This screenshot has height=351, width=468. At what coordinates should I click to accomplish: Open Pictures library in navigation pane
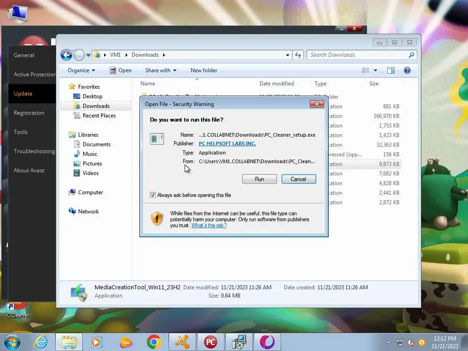[92, 164]
